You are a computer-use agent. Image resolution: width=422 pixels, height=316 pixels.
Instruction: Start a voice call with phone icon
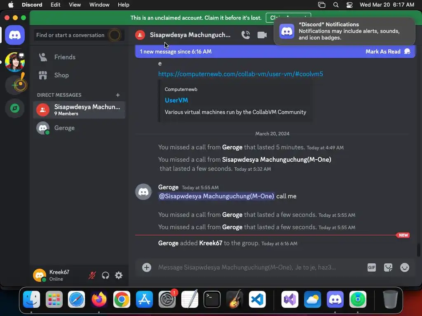[246, 35]
